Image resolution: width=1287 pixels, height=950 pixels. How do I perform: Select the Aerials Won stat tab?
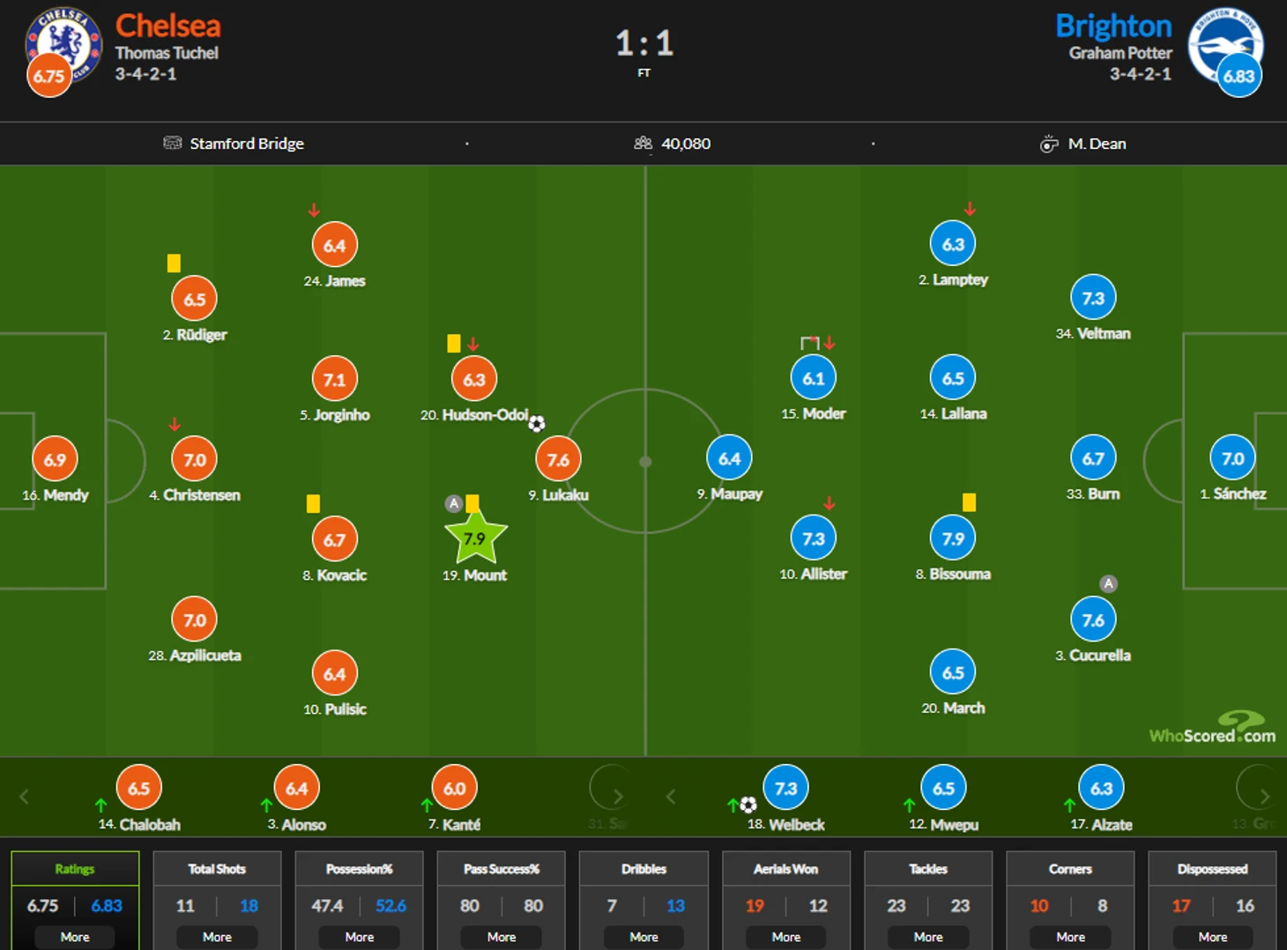coord(786,869)
